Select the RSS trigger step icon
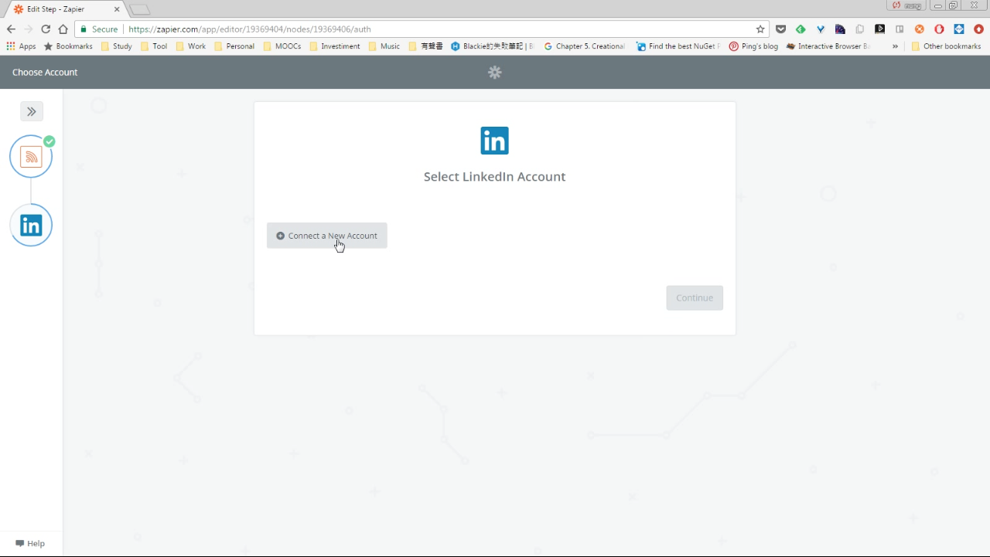 pyautogui.click(x=31, y=157)
